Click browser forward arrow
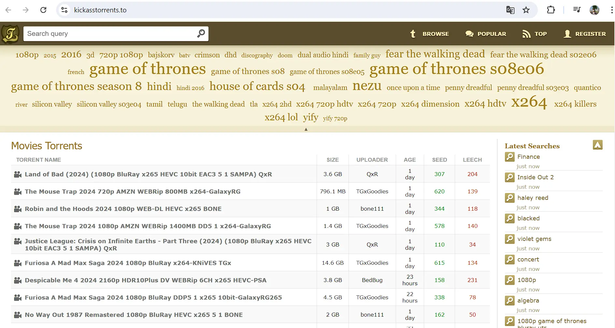 (x=26, y=10)
